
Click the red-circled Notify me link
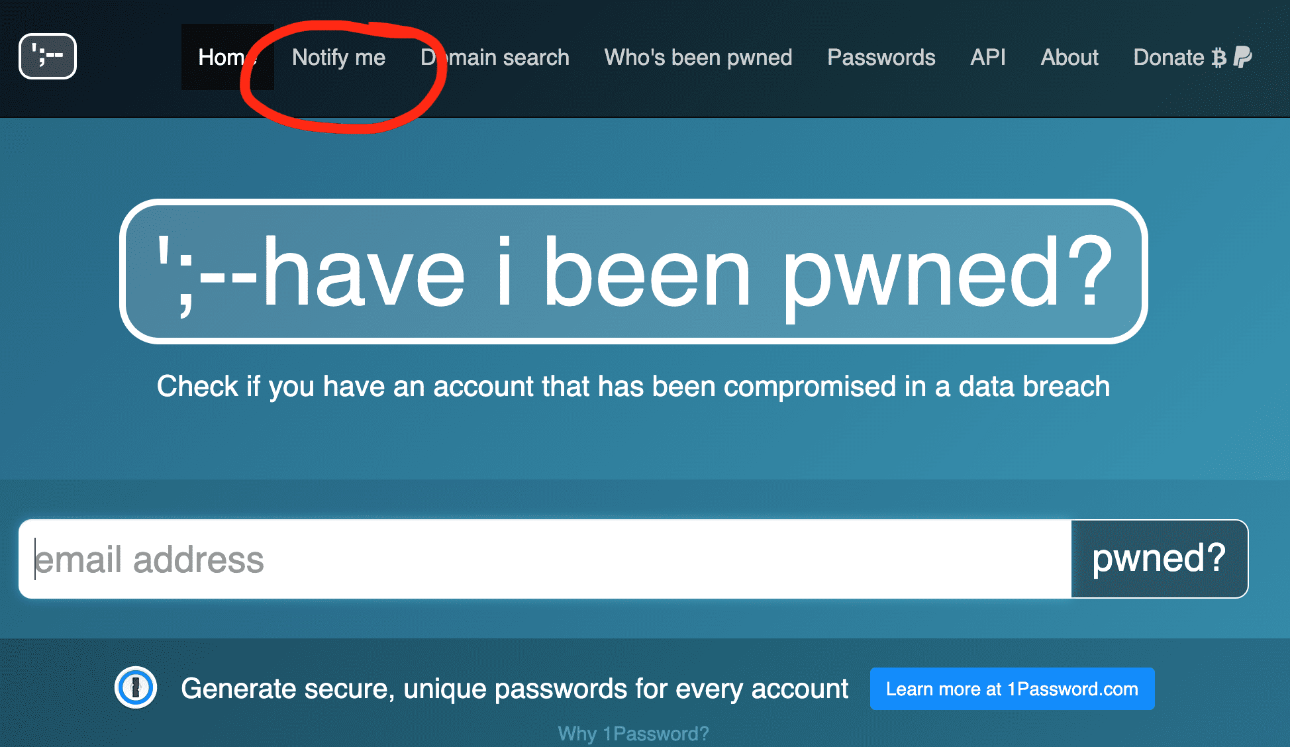339,58
